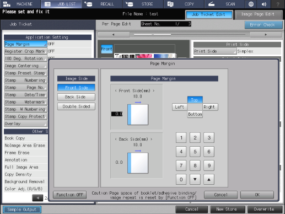The image size is (285, 214).
Task: Click the sheet number slider bar
Action: [190, 35]
